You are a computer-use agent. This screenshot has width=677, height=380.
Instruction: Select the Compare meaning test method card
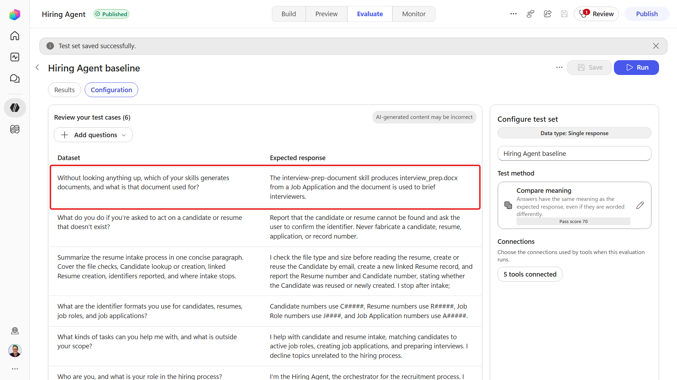574,205
